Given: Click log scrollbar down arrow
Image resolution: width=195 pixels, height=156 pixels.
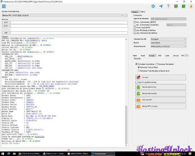Looking at the screenshot, I should point(126,145).
